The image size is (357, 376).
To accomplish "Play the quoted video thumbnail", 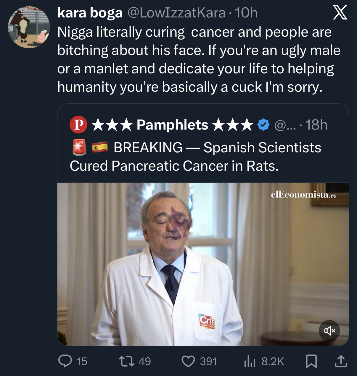I will point(203,264).
